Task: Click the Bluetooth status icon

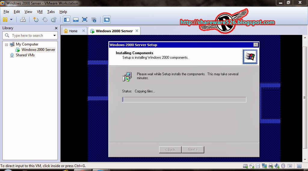Action: click(283, 166)
